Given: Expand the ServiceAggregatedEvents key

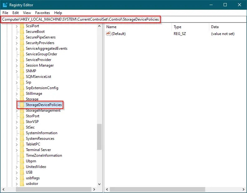Looking at the screenshot, I should coord(17,49).
